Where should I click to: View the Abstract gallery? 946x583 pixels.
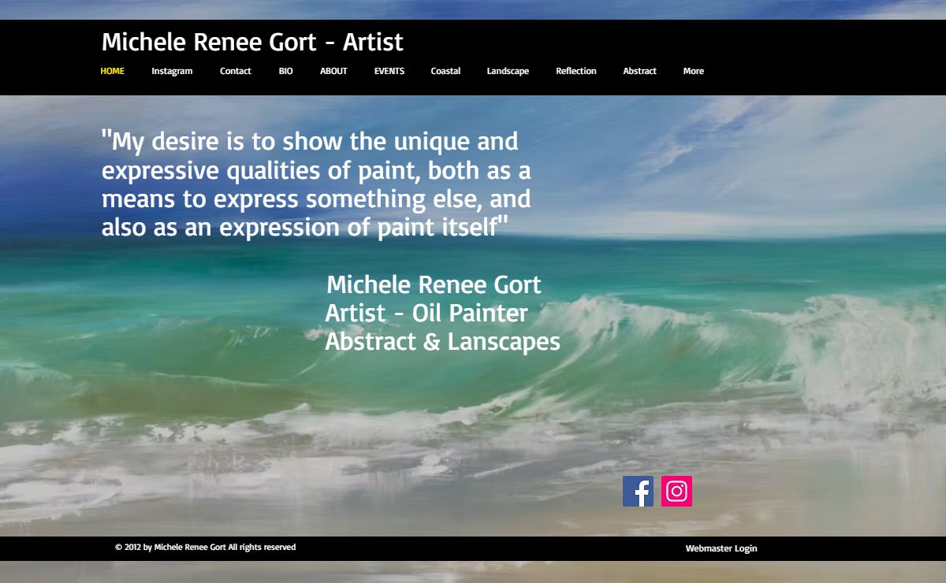639,71
